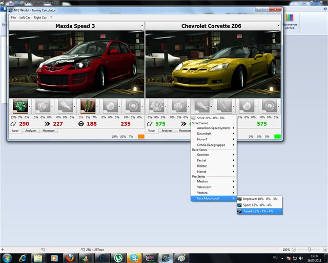Click the Mazda acceleration arrows icon
The width and height of the screenshot is (328, 263).
[47, 124]
